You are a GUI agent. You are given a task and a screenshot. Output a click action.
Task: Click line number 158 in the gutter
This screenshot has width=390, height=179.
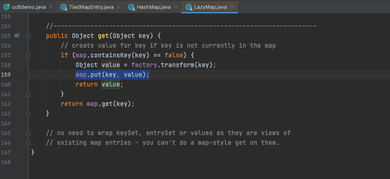pos(6,65)
